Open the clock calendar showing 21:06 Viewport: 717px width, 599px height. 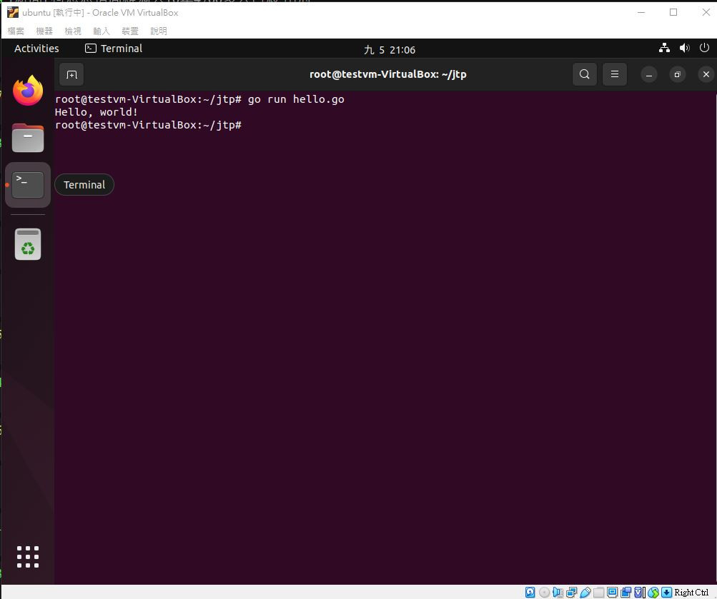tap(390, 49)
